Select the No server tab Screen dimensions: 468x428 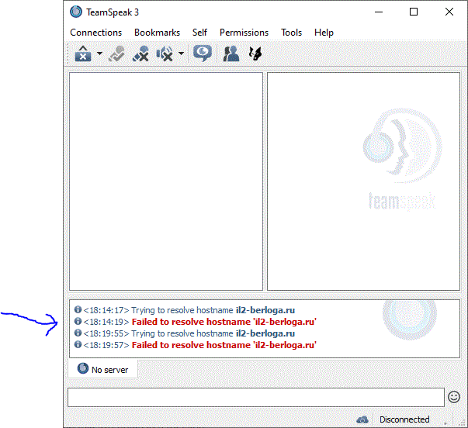103,369
